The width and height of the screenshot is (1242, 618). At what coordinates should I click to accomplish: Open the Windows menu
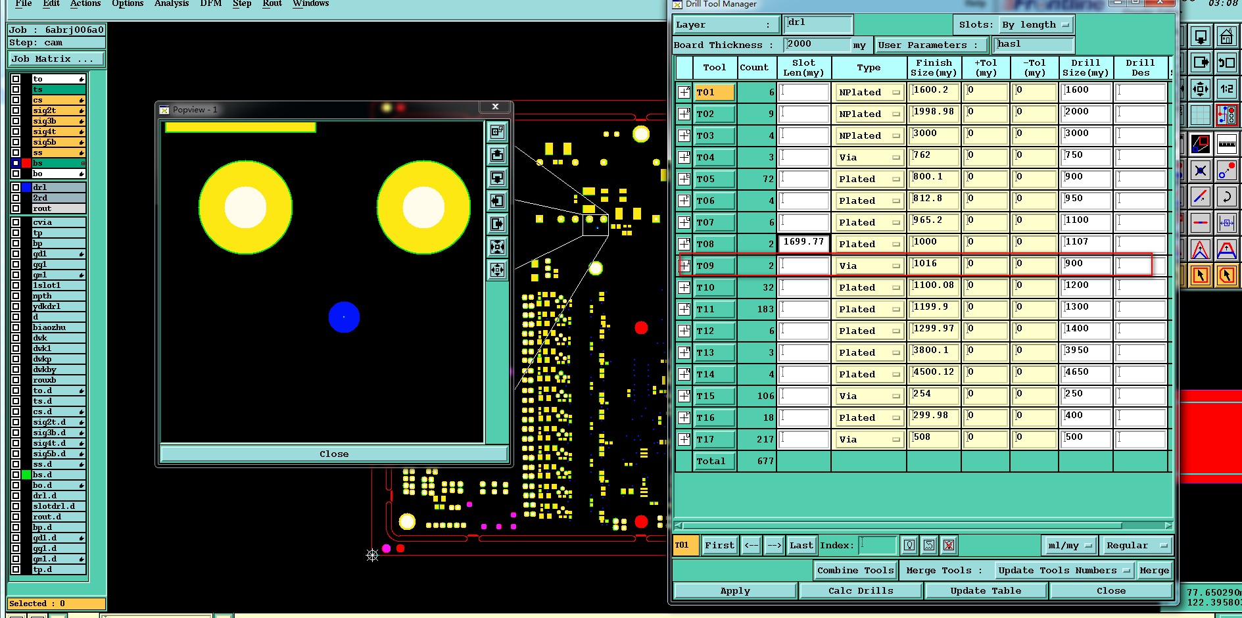pos(311,4)
